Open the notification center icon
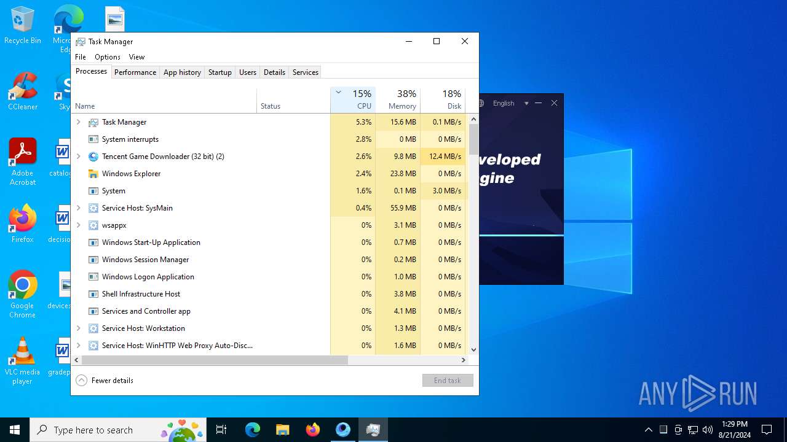The image size is (787, 442). pyautogui.click(x=767, y=430)
